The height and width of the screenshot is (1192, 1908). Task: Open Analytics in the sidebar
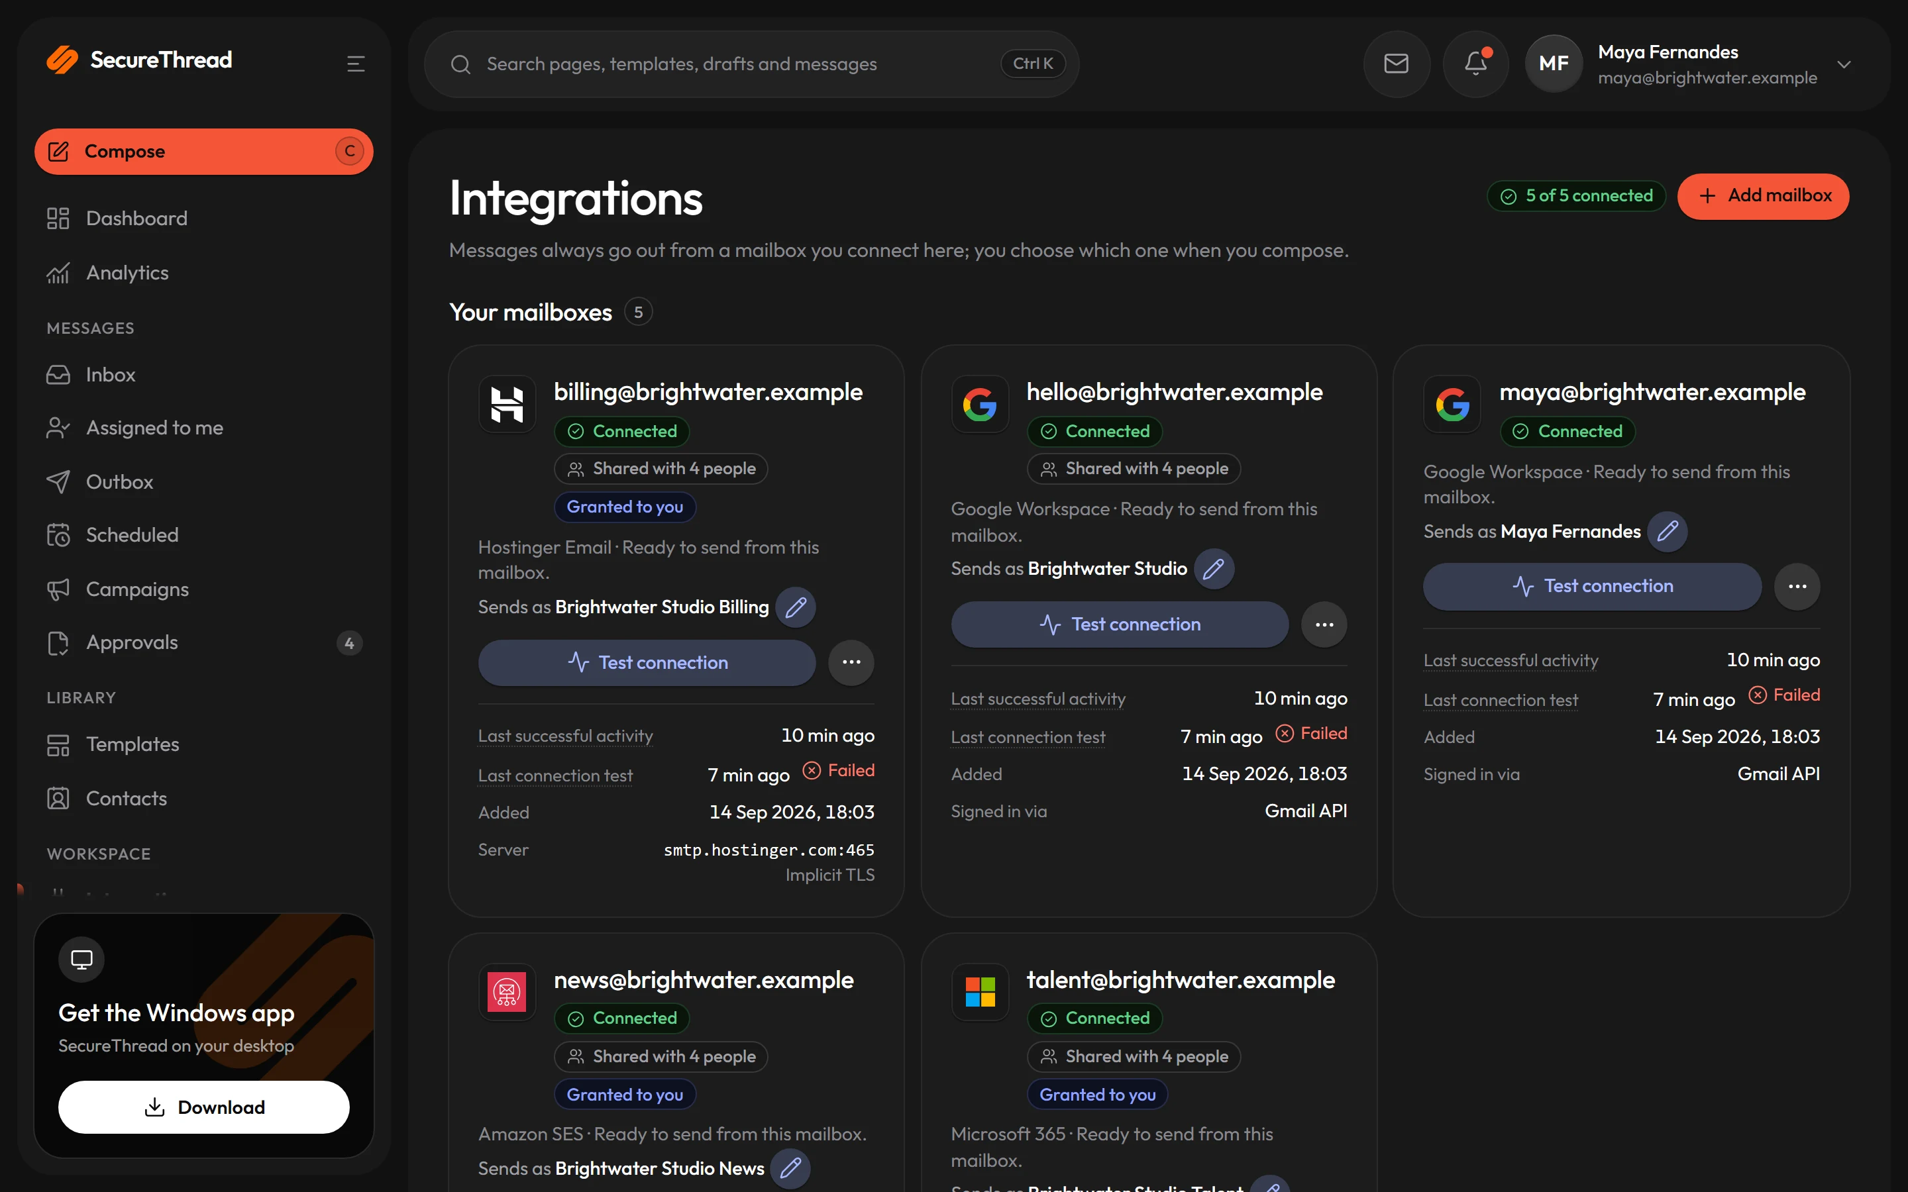click(203, 273)
